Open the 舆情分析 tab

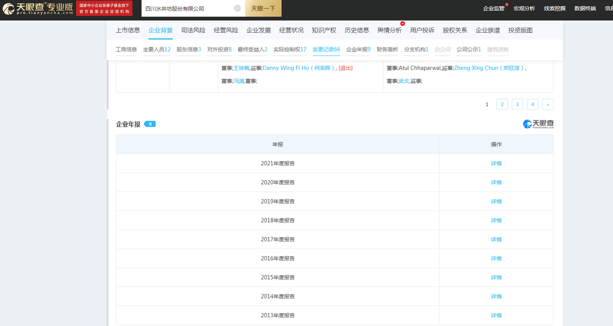(x=389, y=30)
